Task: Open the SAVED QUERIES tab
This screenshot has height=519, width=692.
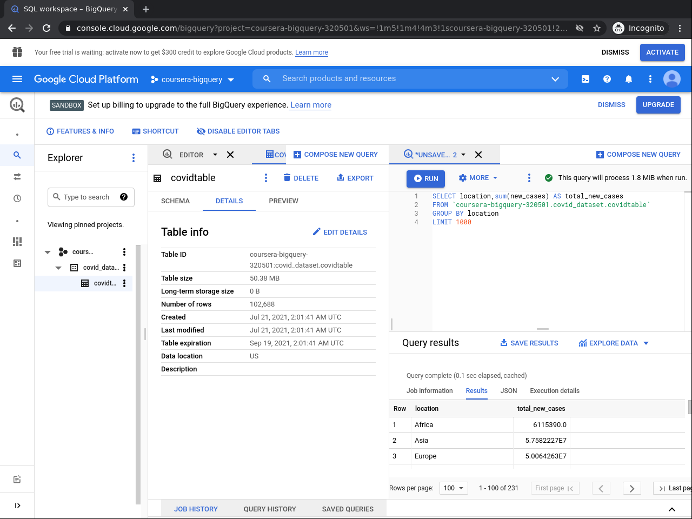Action: (348, 509)
